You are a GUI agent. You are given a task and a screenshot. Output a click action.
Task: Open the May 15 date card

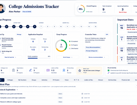122,27
